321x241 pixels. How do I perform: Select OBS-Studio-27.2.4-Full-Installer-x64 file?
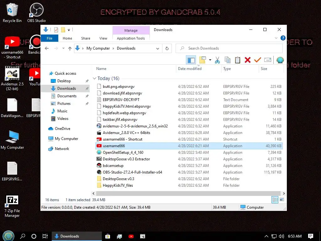coord(132,172)
